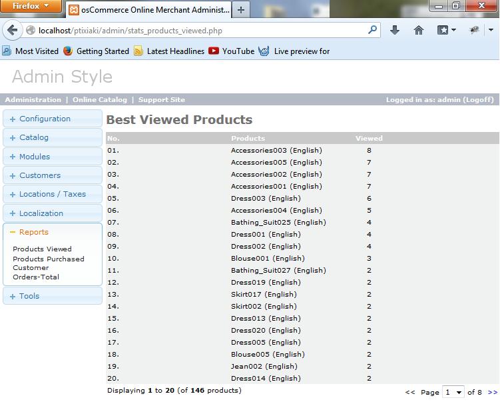Click the Administration header link

click(33, 99)
